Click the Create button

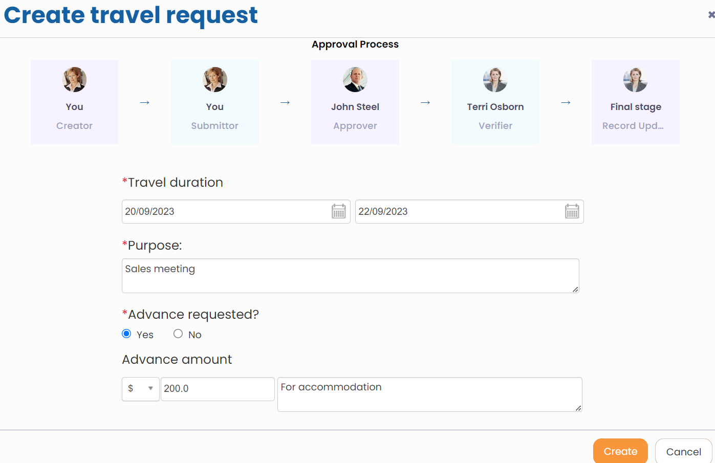tap(620, 451)
